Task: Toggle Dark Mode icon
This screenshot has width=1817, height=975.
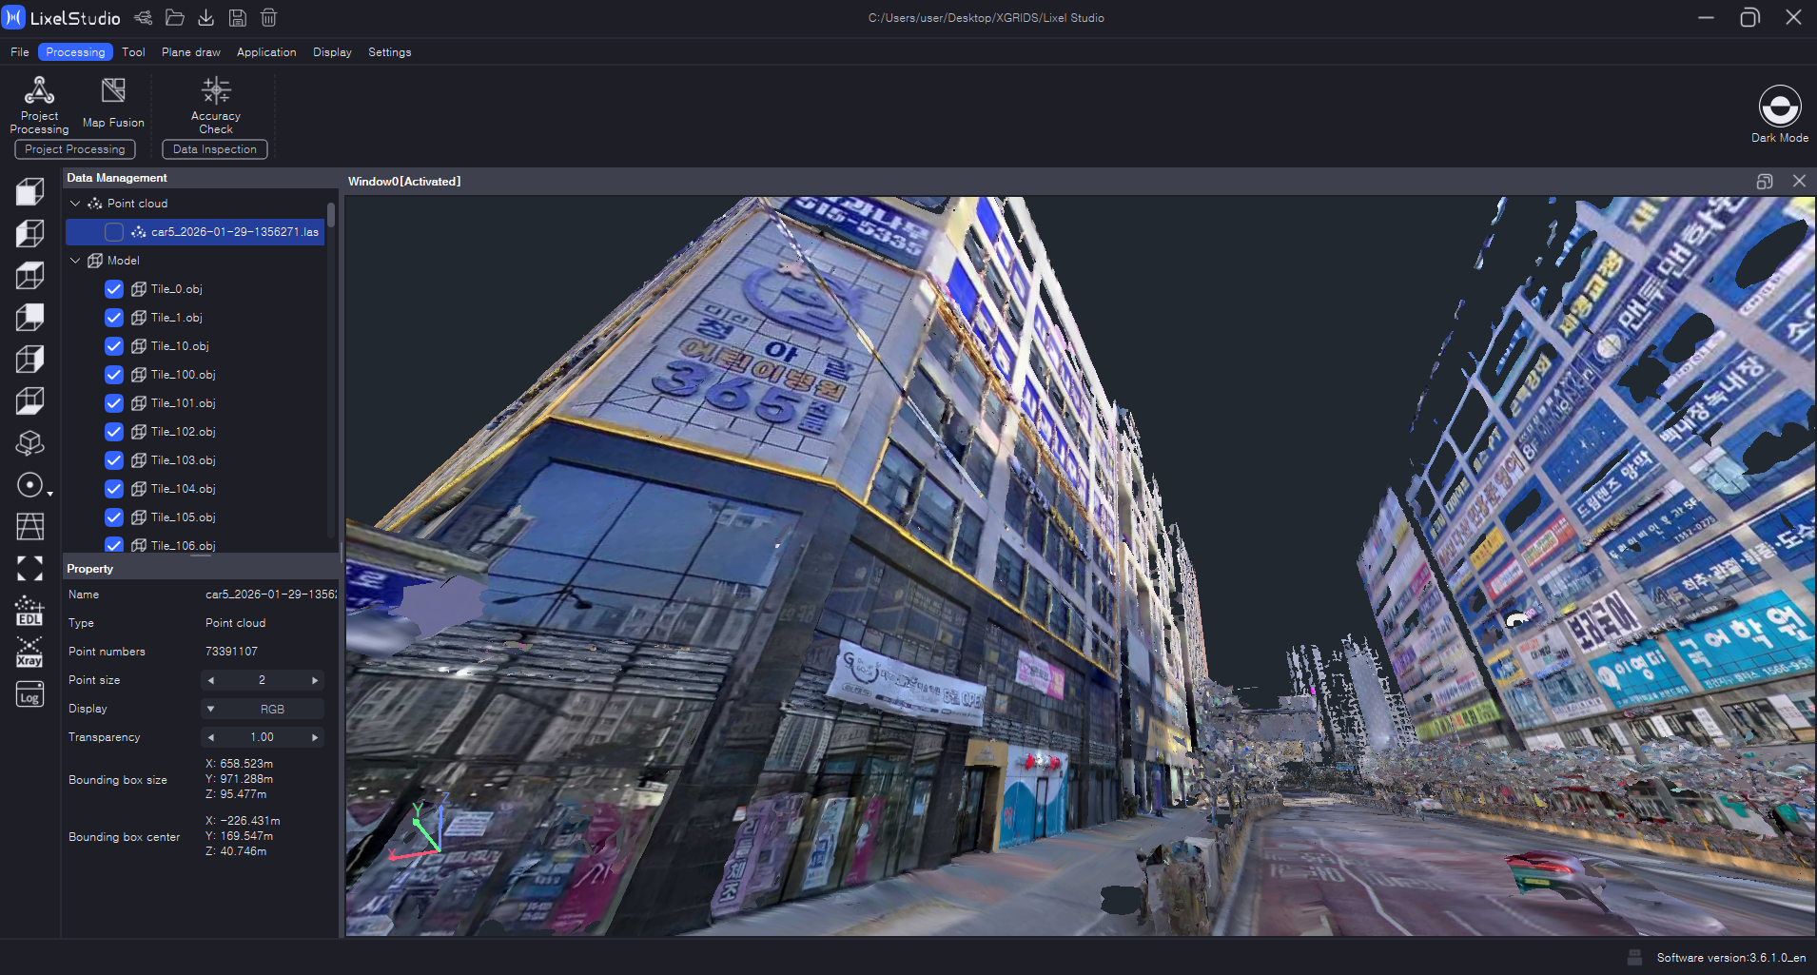Action: (1779, 107)
